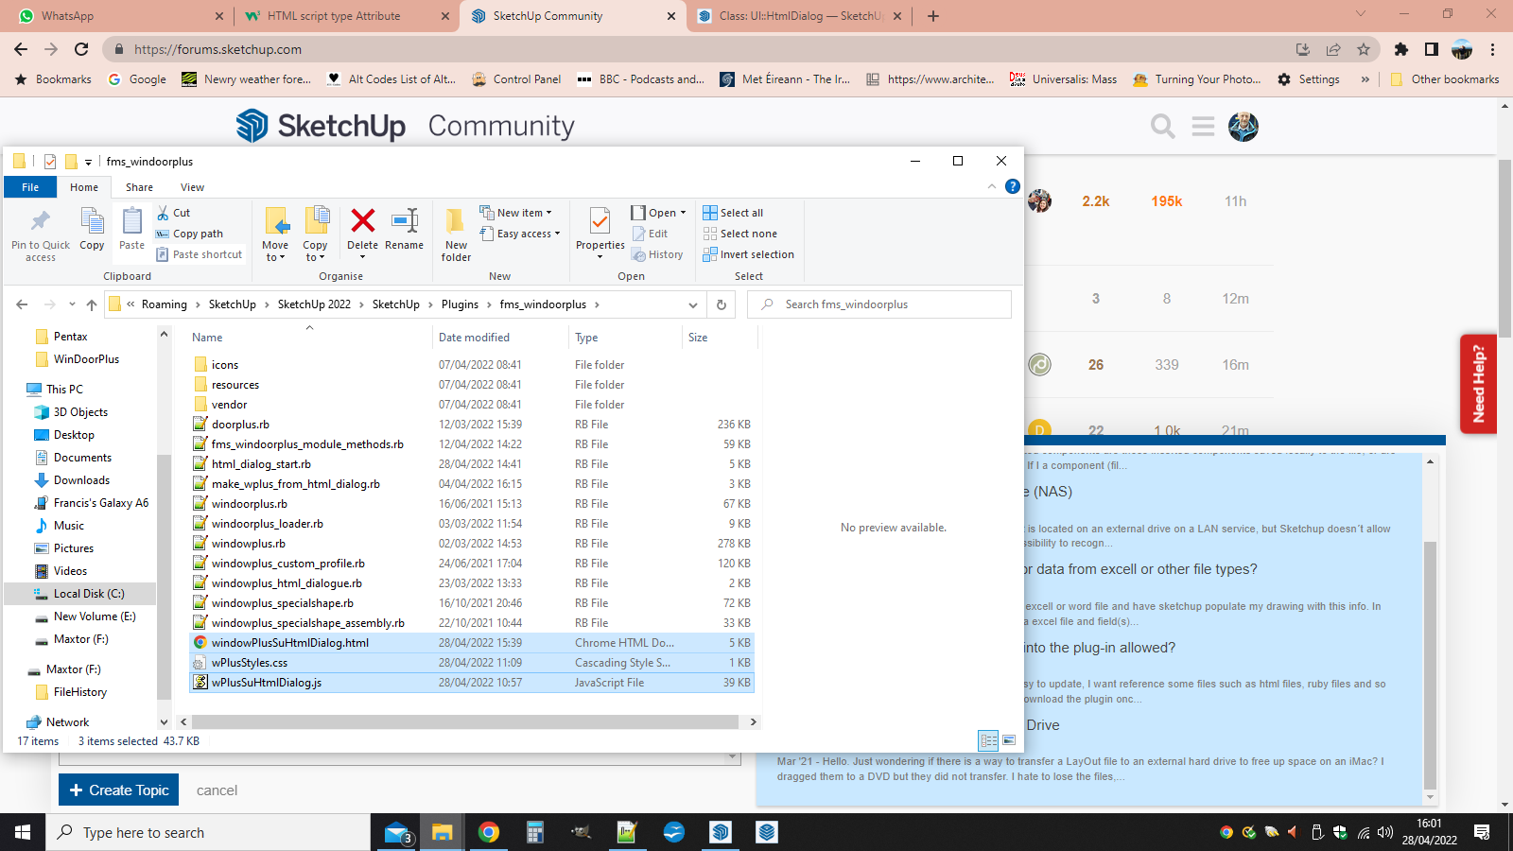
Task: Show more bookmarks chevron
Action: tap(1365, 79)
